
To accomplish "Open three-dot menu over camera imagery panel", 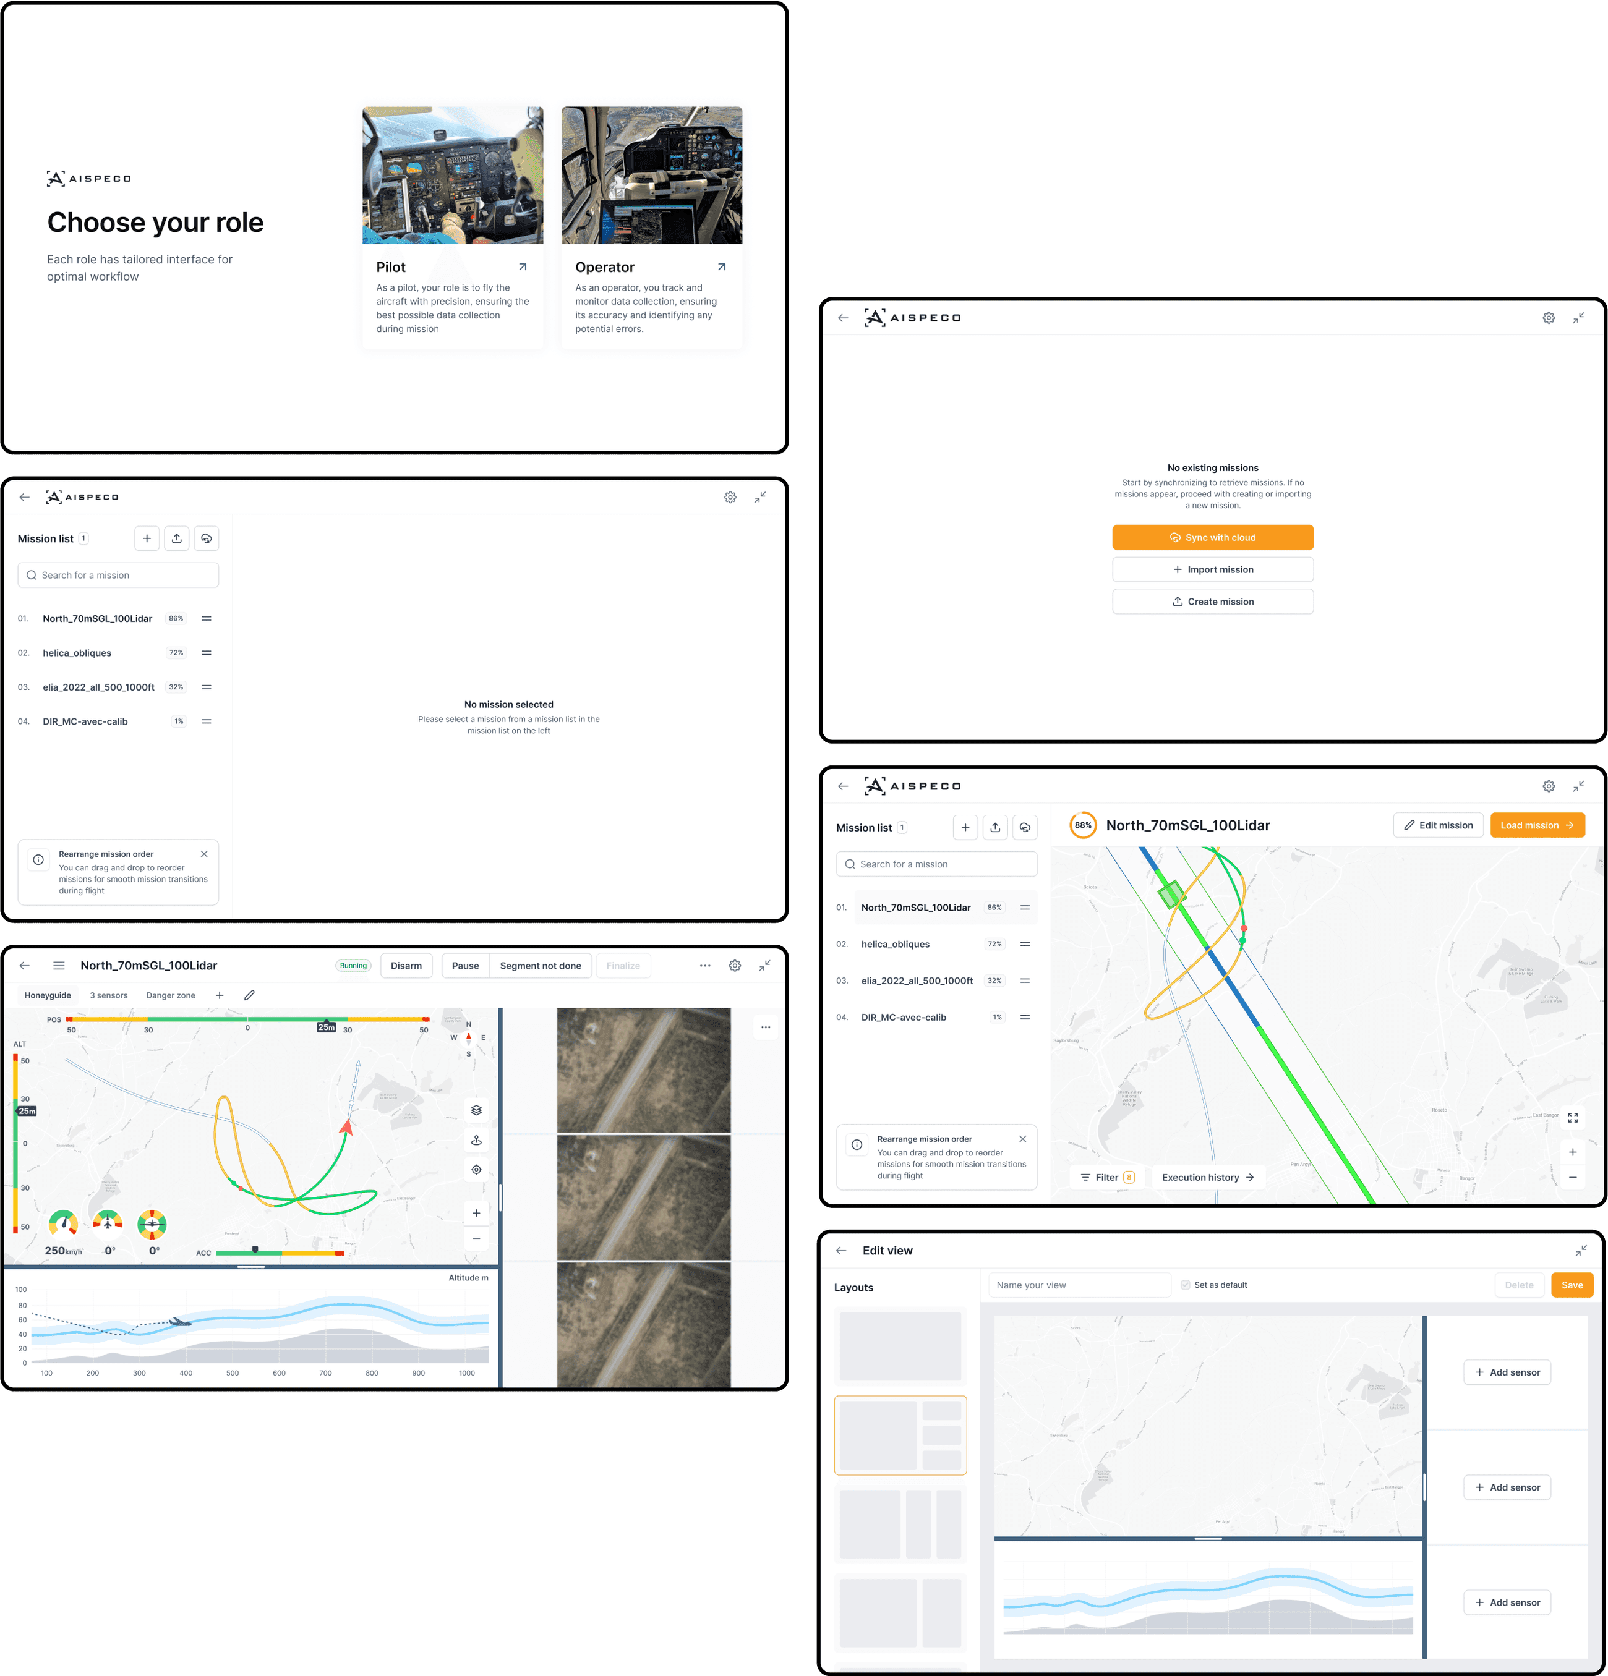I will click(766, 1027).
